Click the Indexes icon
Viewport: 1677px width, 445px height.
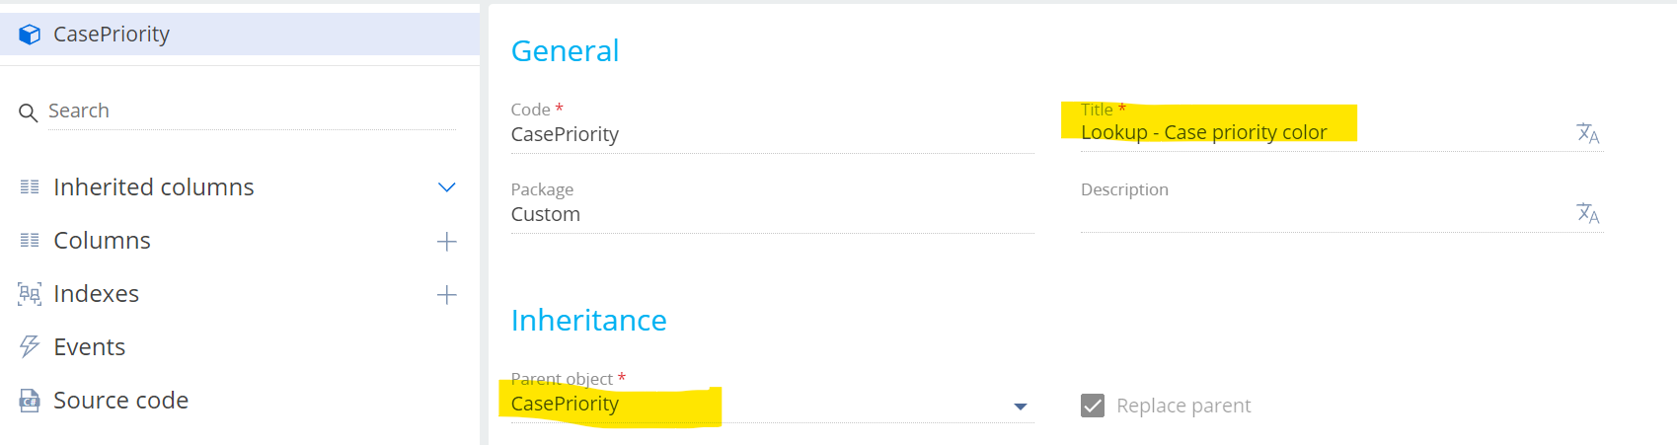(30, 294)
